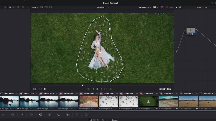Select corrector node 01 in node graph
The width and height of the screenshot is (216, 121).
(190, 30)
